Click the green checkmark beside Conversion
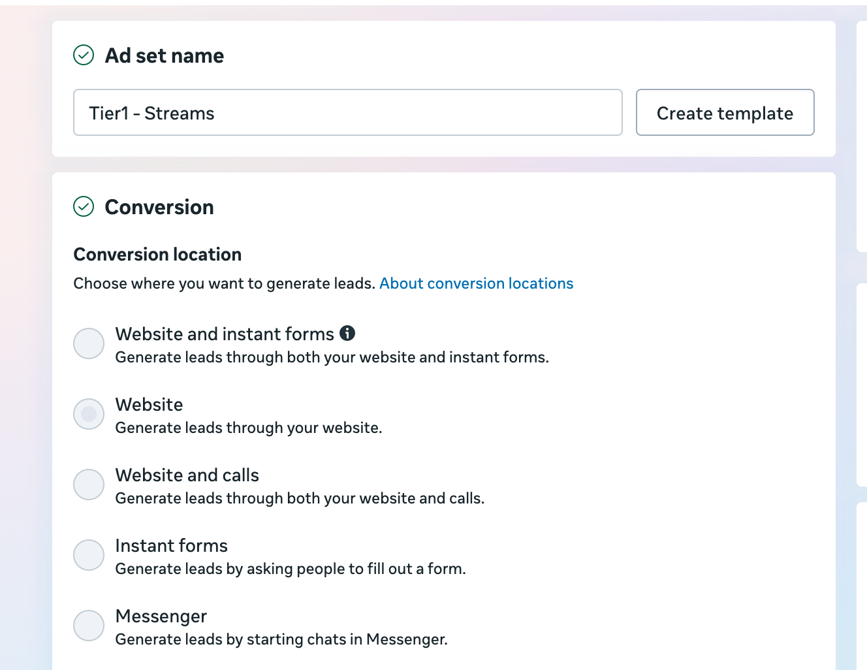Image resolution: width=867 pixels, height=670 pixels. pyautogui.click(x=84, y=206)
